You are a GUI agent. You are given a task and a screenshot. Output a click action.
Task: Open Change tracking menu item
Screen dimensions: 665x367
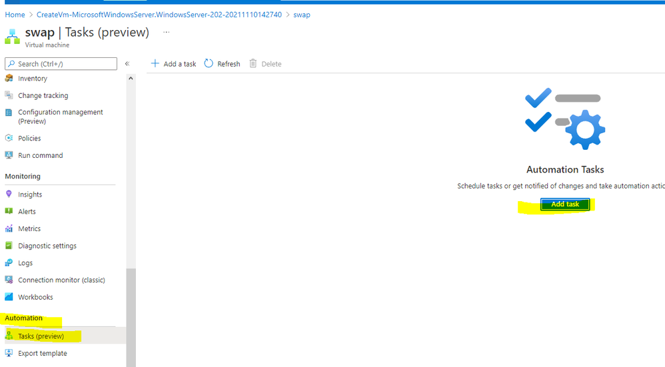tap(43, 95)
